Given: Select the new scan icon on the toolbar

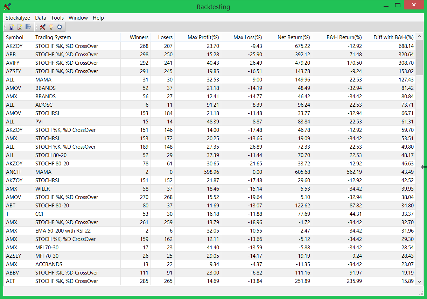Looking at the screenshot, I should [x=20, y=27].
